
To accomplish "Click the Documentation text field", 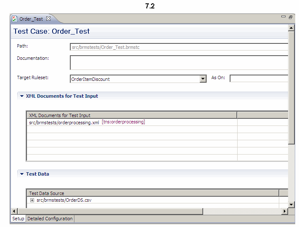I will 179,63.
